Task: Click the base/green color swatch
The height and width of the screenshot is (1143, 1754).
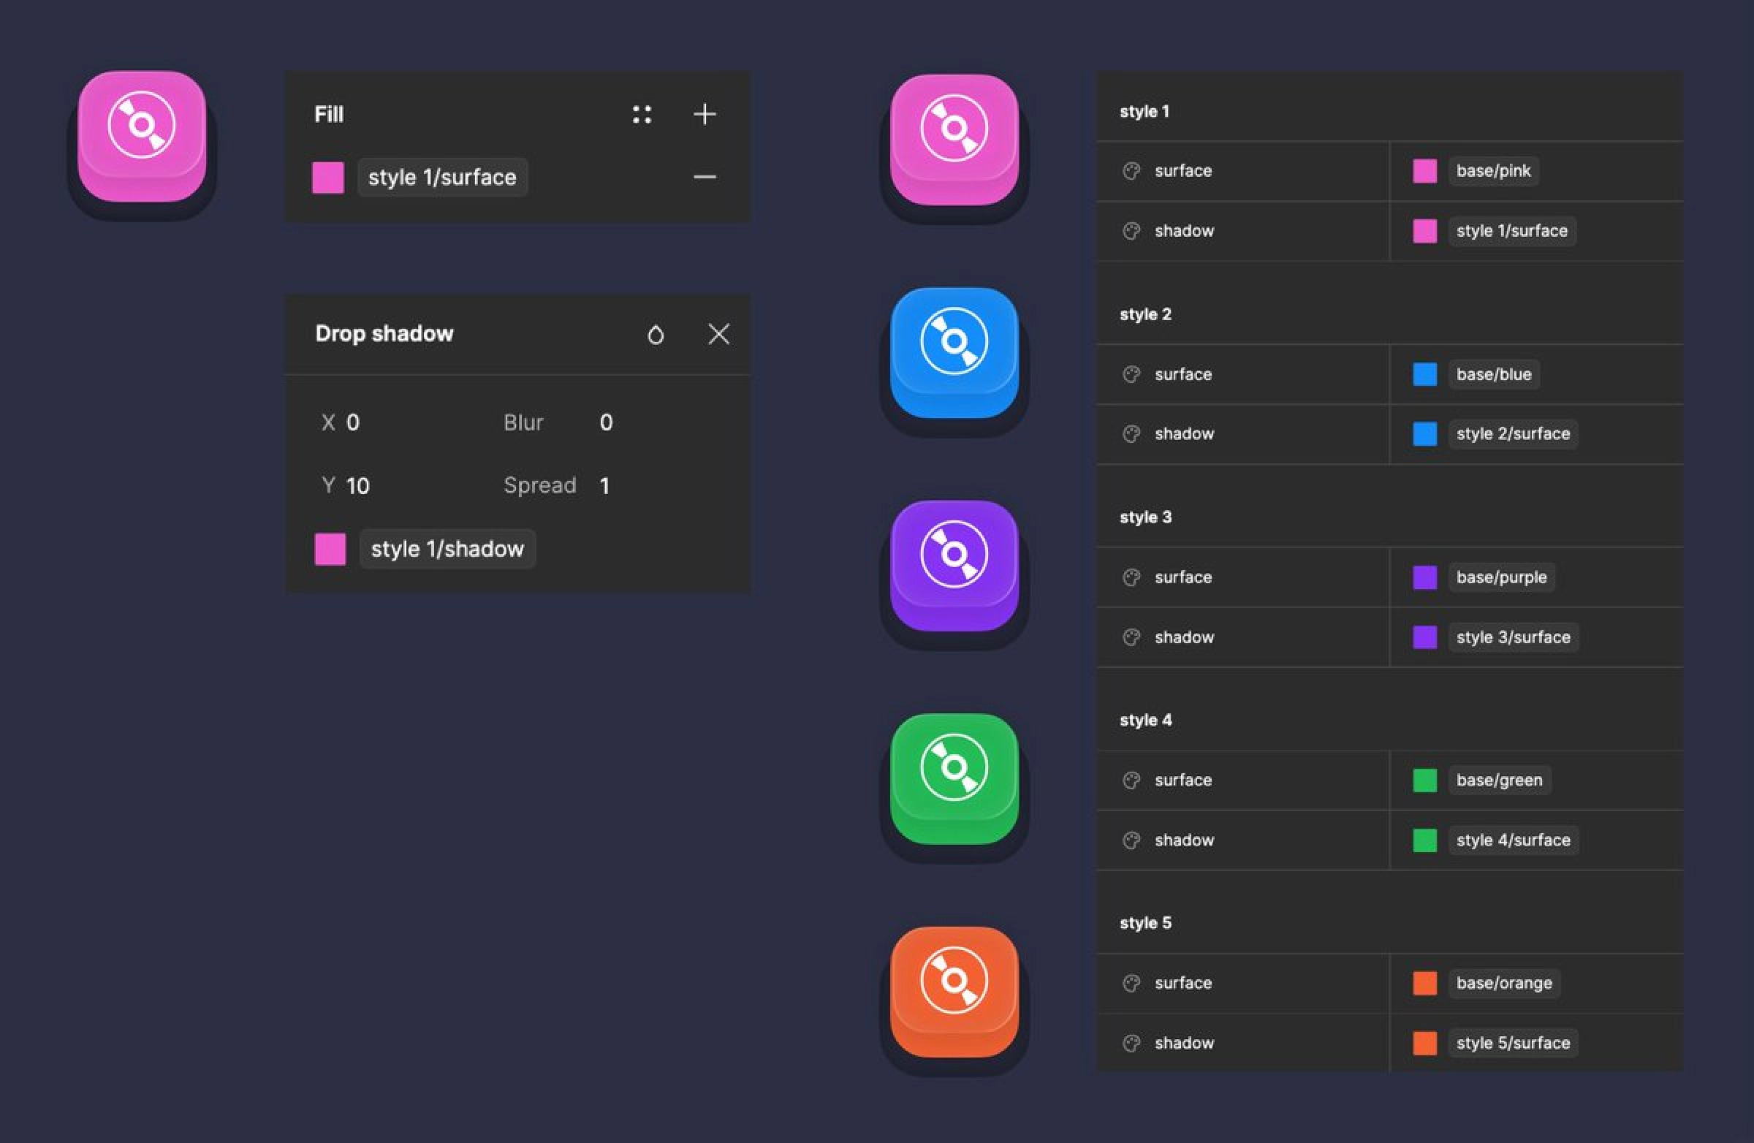Action: tap(1424, 781)
